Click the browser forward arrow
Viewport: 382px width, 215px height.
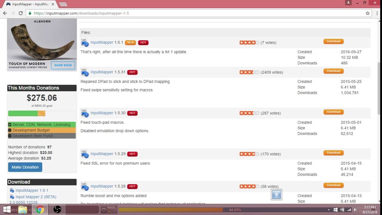13,13
